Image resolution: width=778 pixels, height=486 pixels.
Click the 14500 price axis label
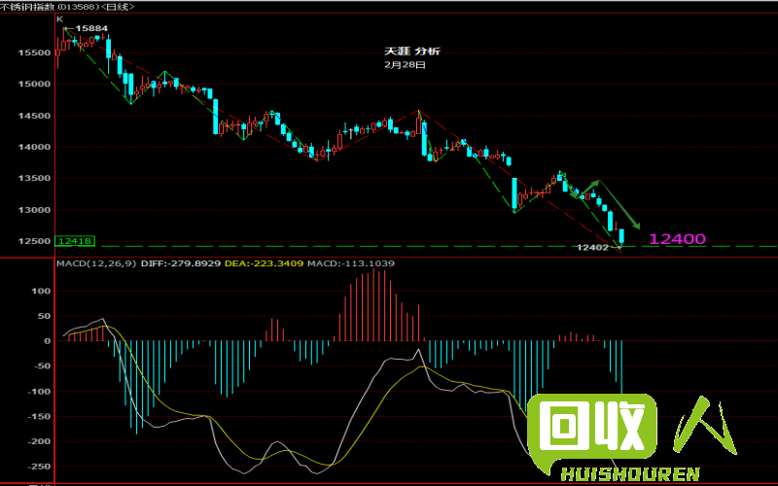(x=34, y=116)
